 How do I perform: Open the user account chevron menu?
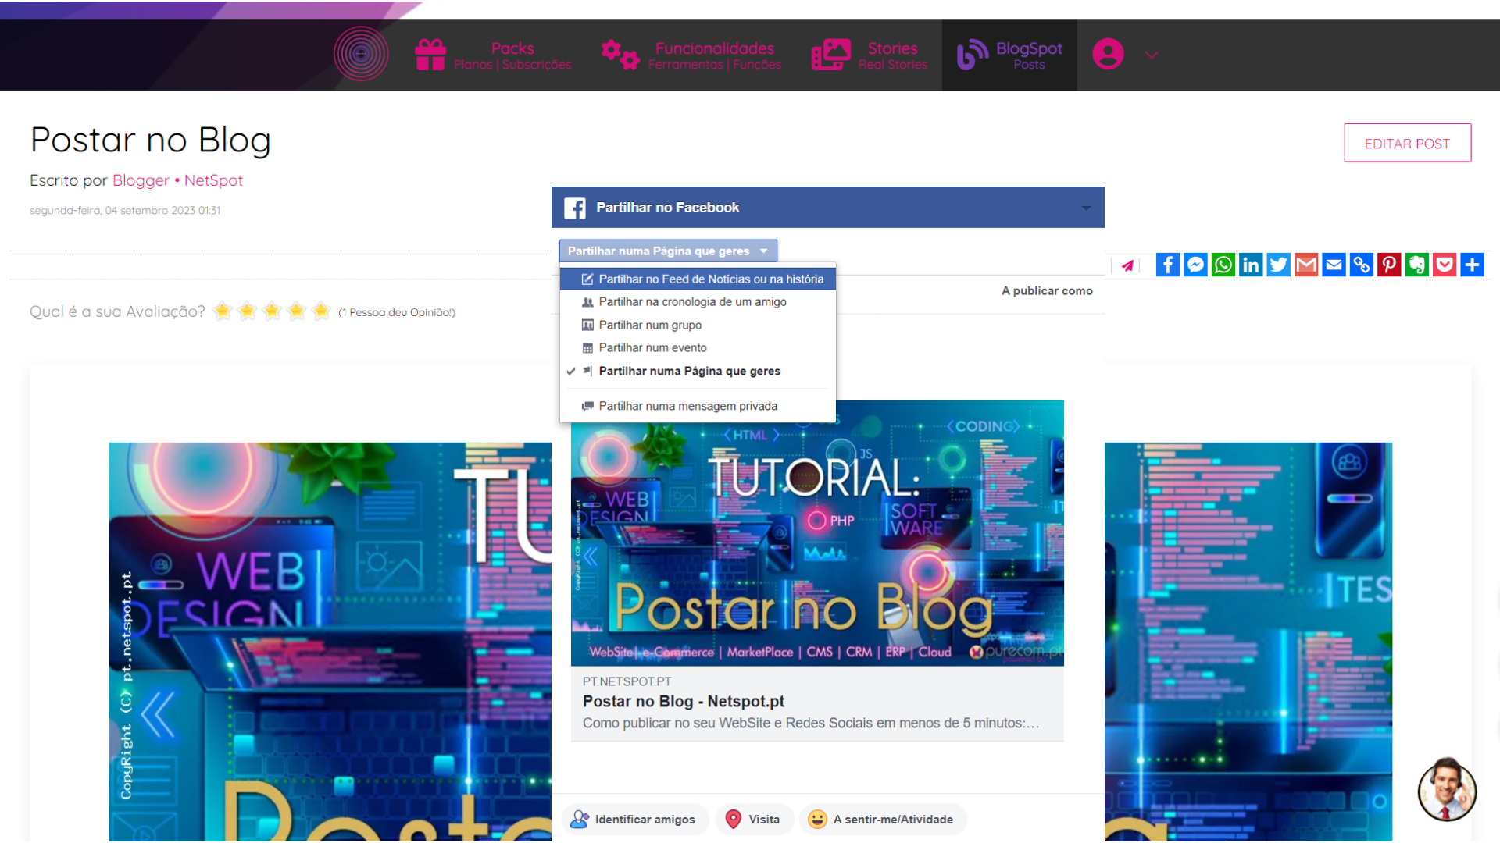tap(1152, 55)
